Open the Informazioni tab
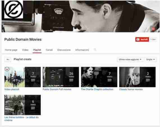Image resolution: width=160 pixels, height=127 pixels. pyautogui.click(x=82, y=50)
